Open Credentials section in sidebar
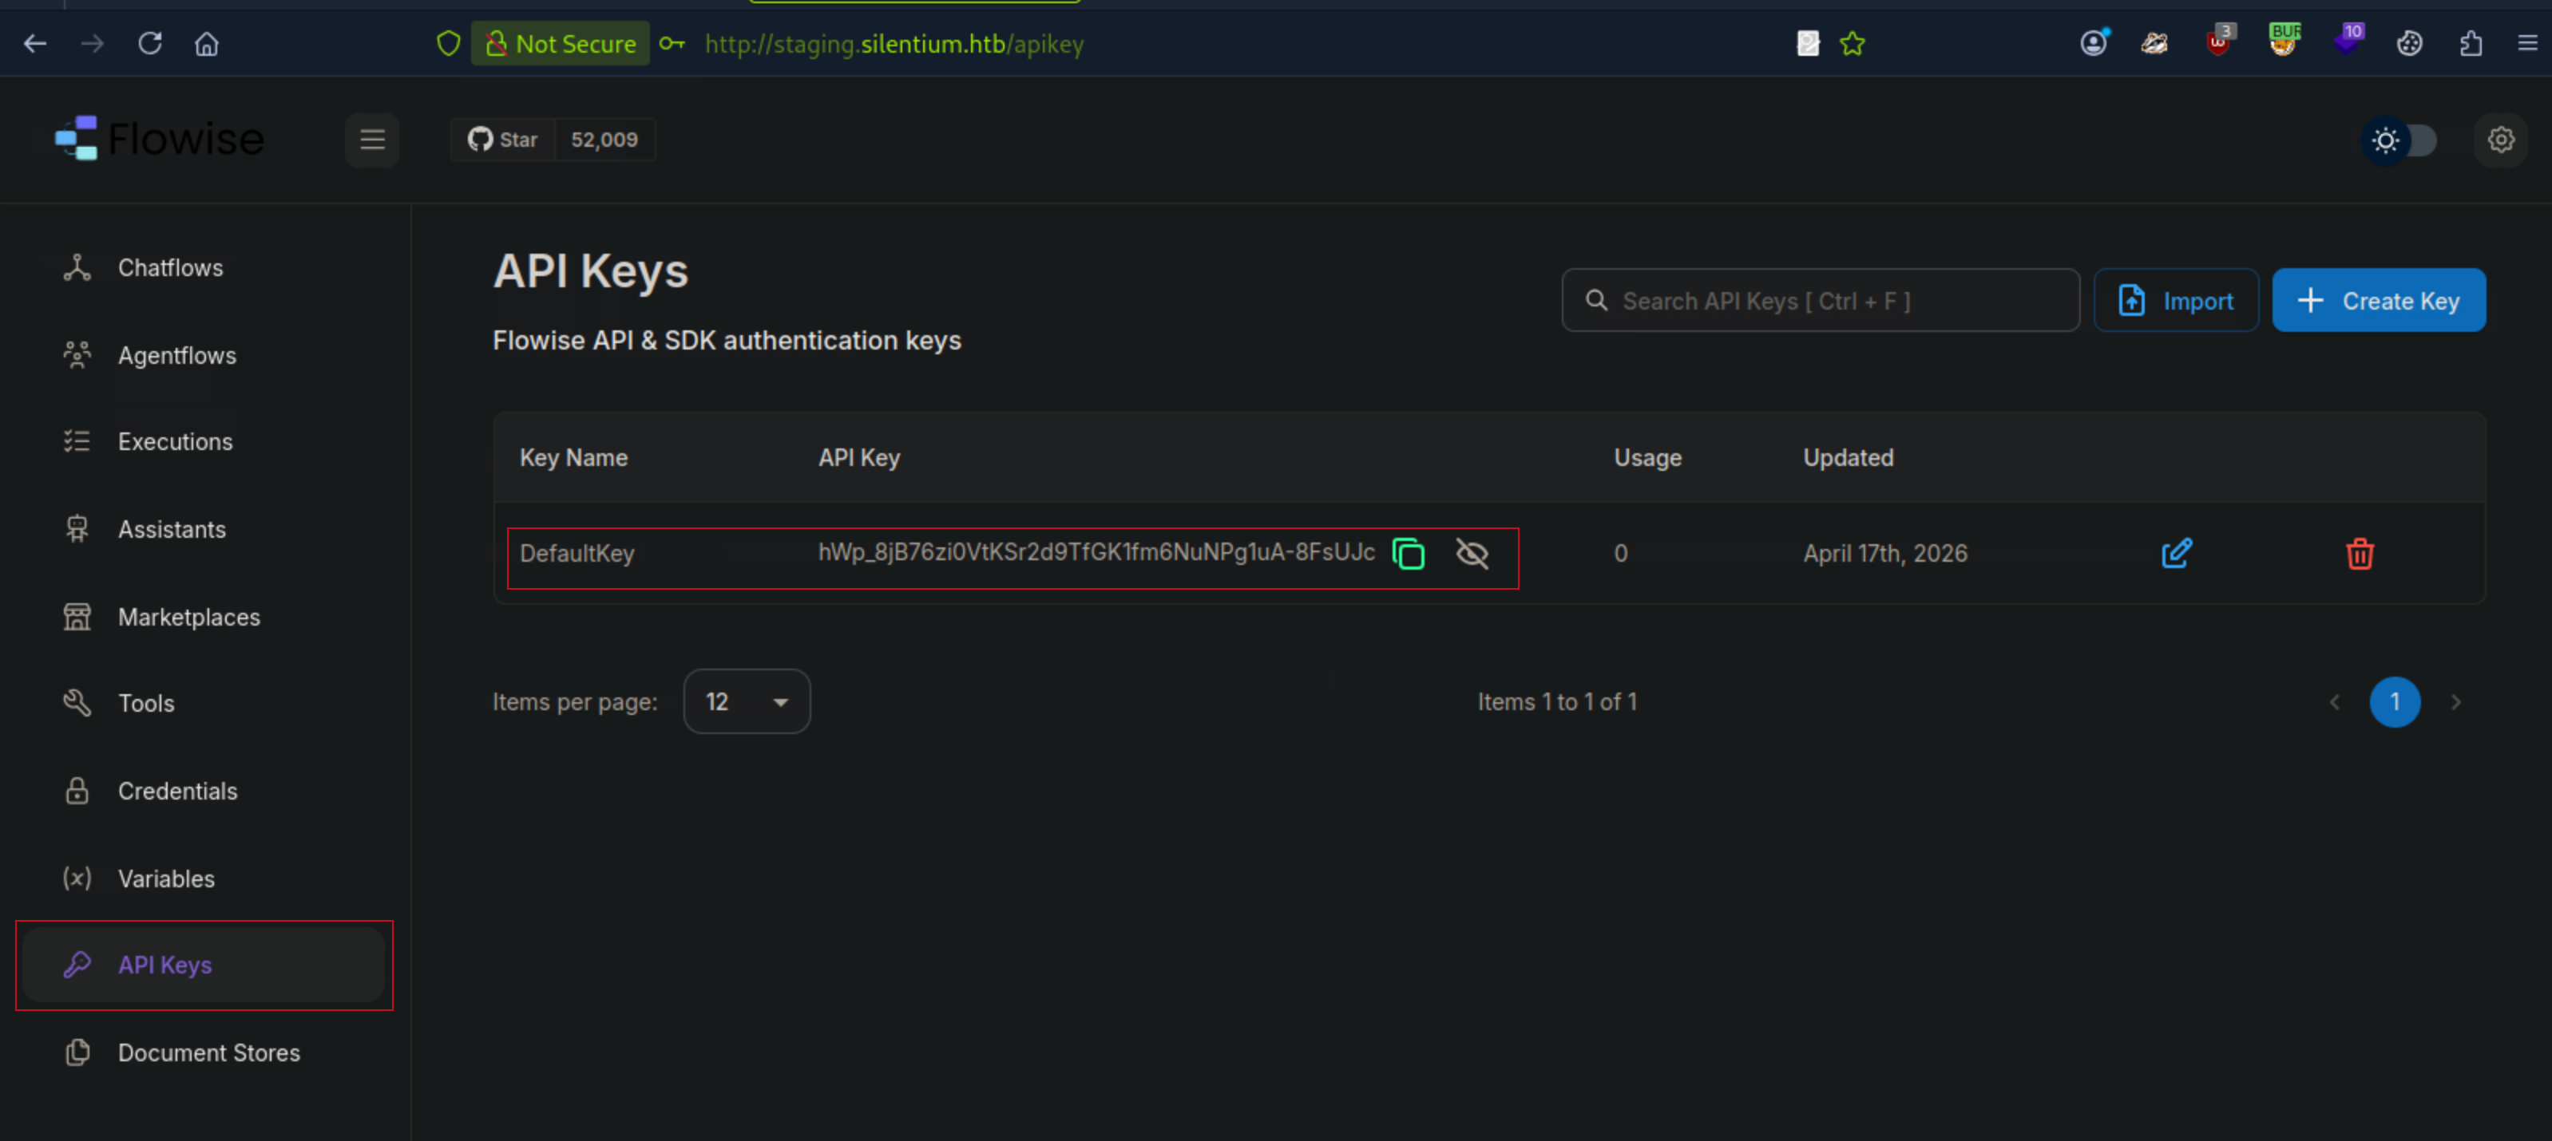The height and width of the screenshot is (1141, 2552). click(177, 791)
